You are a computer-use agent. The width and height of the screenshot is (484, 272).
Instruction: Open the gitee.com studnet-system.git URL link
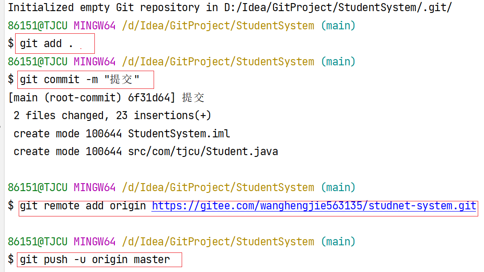tap(314, 206)
